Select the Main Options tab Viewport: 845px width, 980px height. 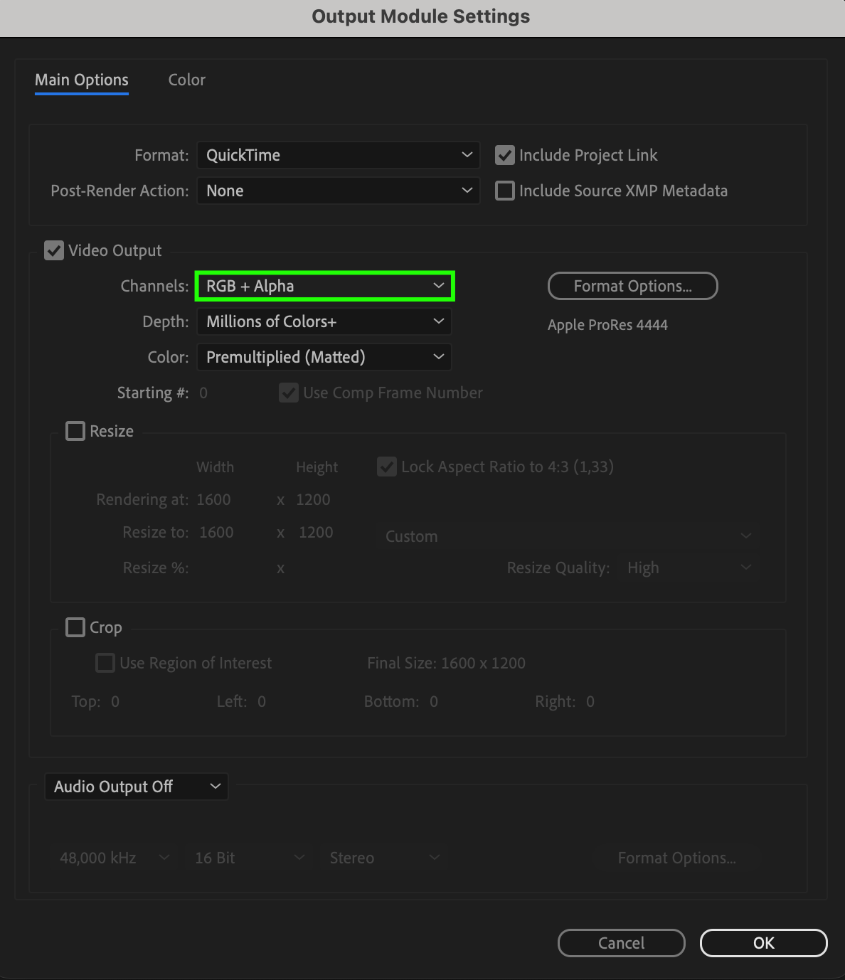82,80
